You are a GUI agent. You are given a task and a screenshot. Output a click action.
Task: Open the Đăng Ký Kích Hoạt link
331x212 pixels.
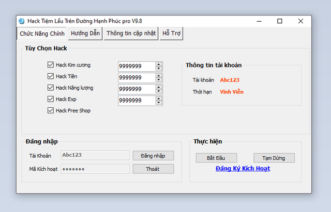[x=243, y=168]
